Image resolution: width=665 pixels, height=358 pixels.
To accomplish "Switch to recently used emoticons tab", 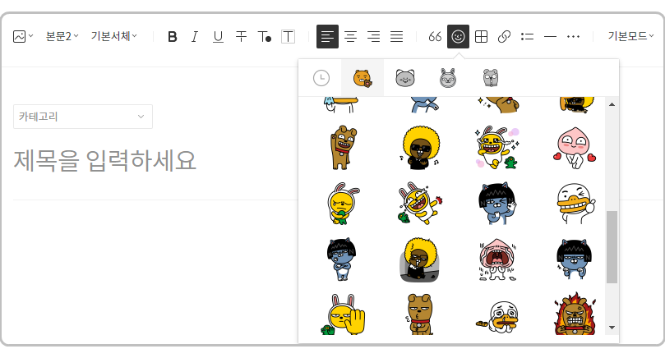I will tap(321, 78).
